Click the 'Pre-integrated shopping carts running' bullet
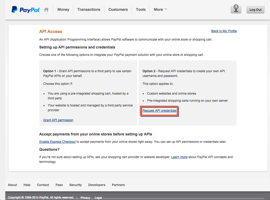Screen dimensions: 270x200 [x=187, y=101]
